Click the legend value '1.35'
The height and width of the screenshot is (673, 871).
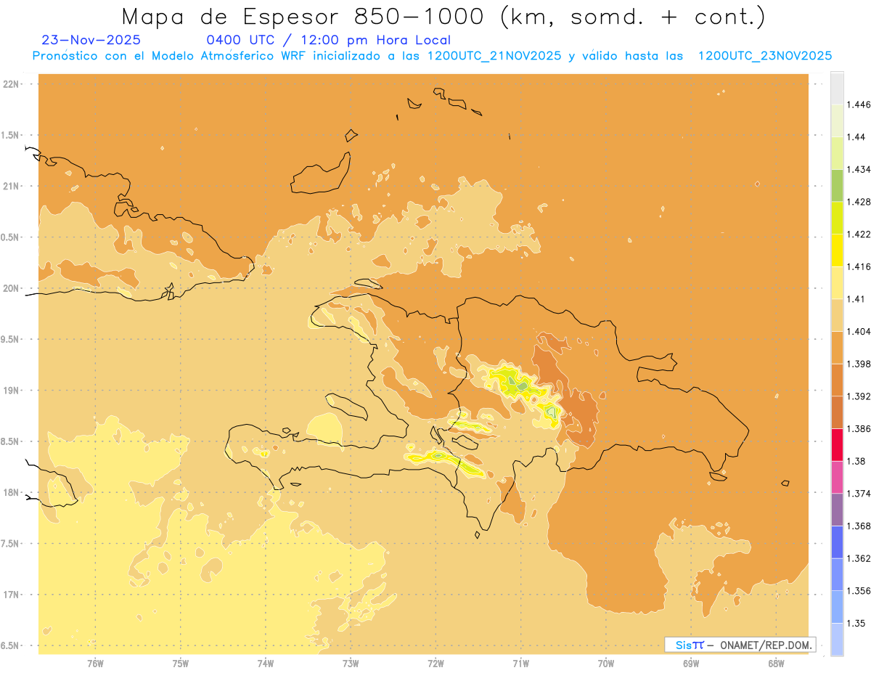click(856, 623)
